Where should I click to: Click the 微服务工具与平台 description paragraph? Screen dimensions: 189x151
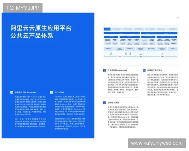163,85
